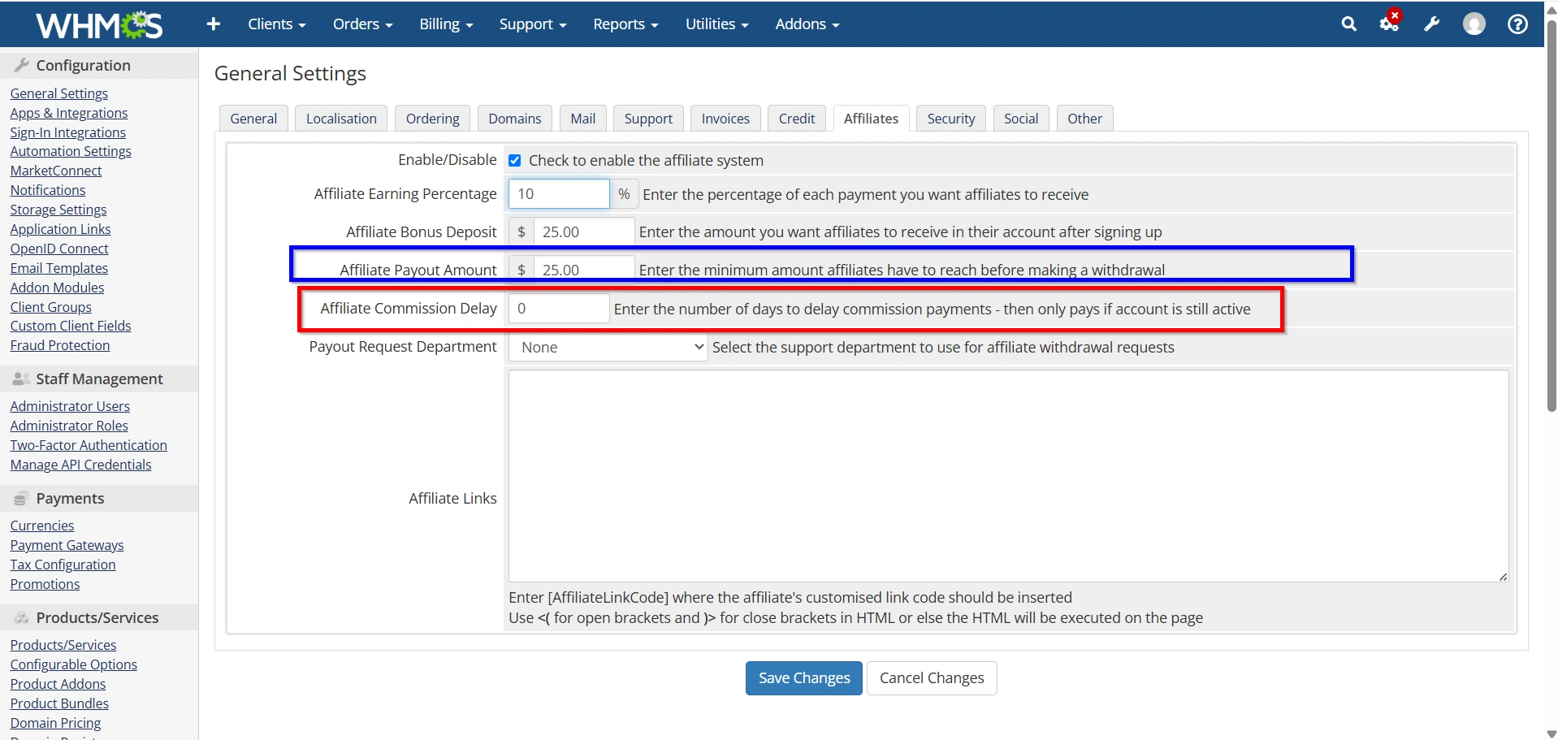
Task: Open Configurable Options link
Action: point(74,664)
